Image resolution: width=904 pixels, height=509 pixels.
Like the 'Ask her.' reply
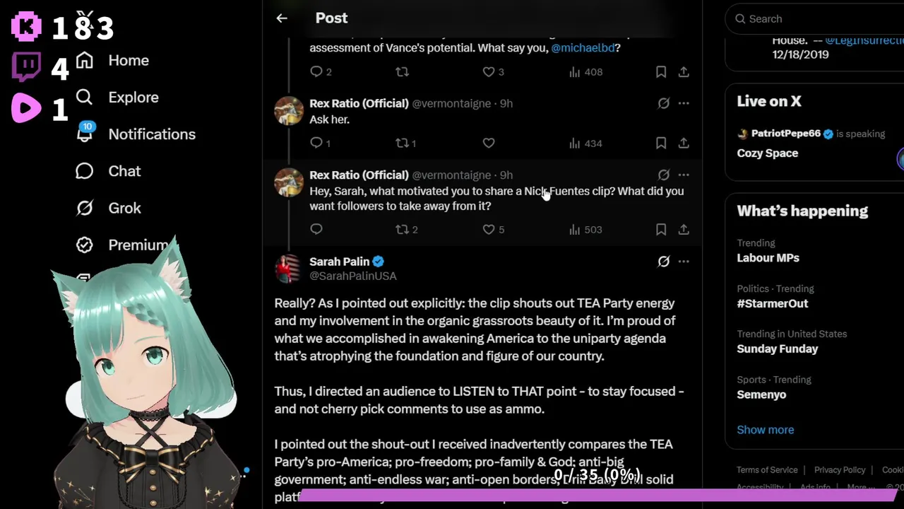point(489,144)
